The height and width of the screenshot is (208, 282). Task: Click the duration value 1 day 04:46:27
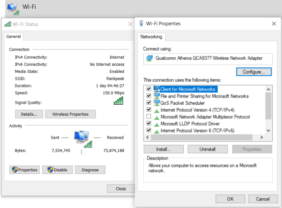click(x=110, y=86)
